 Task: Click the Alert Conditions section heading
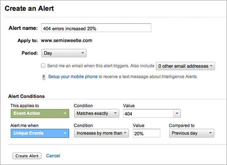click(26, 96)
